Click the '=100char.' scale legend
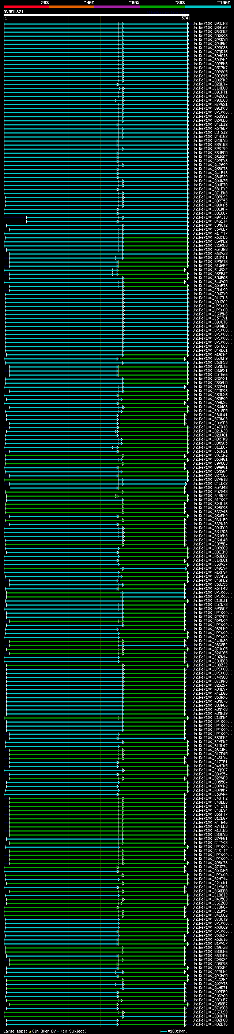The image size is (234, 1034). 174,1031
